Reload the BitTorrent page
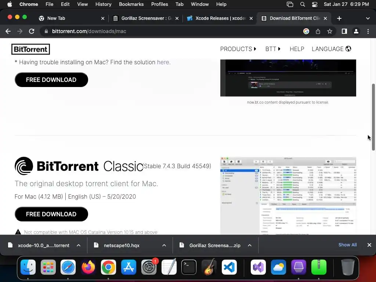This screenshot has width=376, height=282. (32, 31)
